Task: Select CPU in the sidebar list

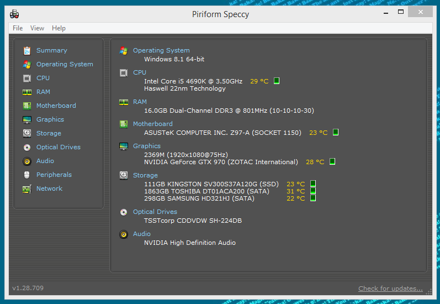Action: click(x=43, y=78)
